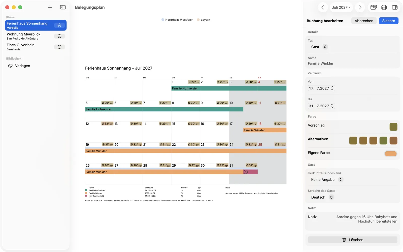This screenshot has width=403, height=252.
Task: Select the Vorschlag color swatch
Action: coord(393,127)
